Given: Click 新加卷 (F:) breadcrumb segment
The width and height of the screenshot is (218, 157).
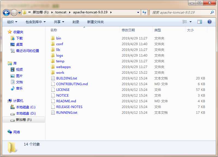Looking at the screenshot, I should tap(41, 12).
